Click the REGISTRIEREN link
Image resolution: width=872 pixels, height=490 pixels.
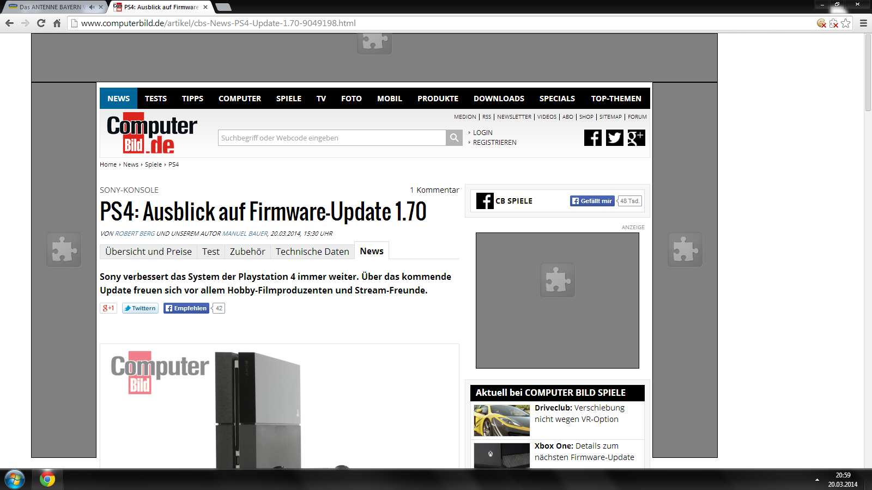(x=494, y=143)
